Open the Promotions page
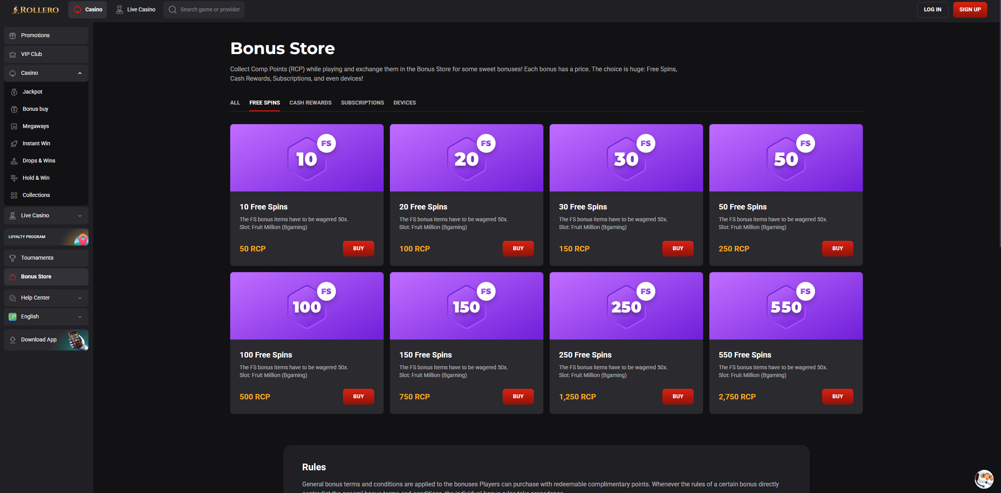The height and width of the screenshot is (493, 1001). (x=35, y=35)
